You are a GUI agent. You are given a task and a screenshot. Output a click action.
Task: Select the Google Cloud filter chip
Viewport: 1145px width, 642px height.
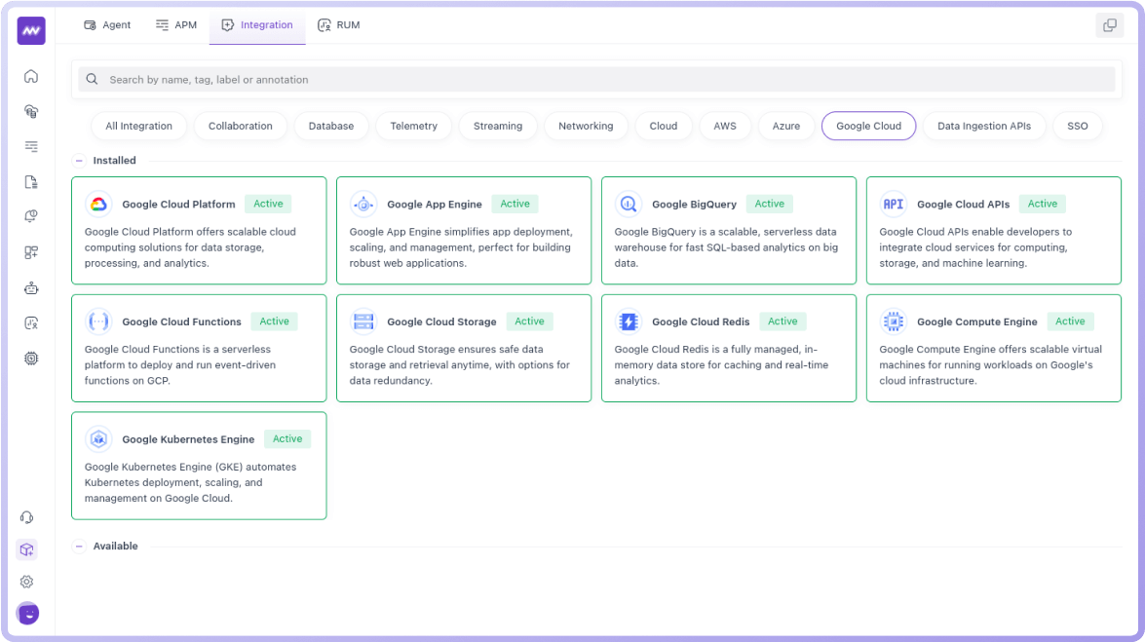[x=868, y=126]
